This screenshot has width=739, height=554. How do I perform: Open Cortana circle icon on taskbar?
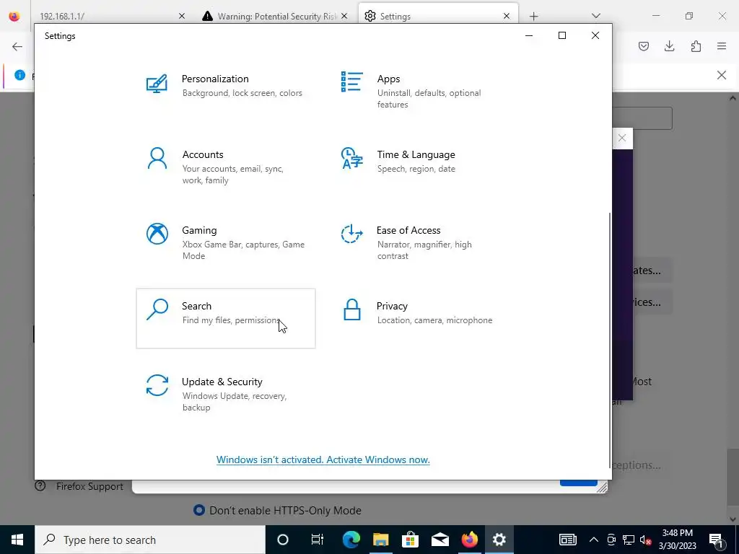[283, 540]
